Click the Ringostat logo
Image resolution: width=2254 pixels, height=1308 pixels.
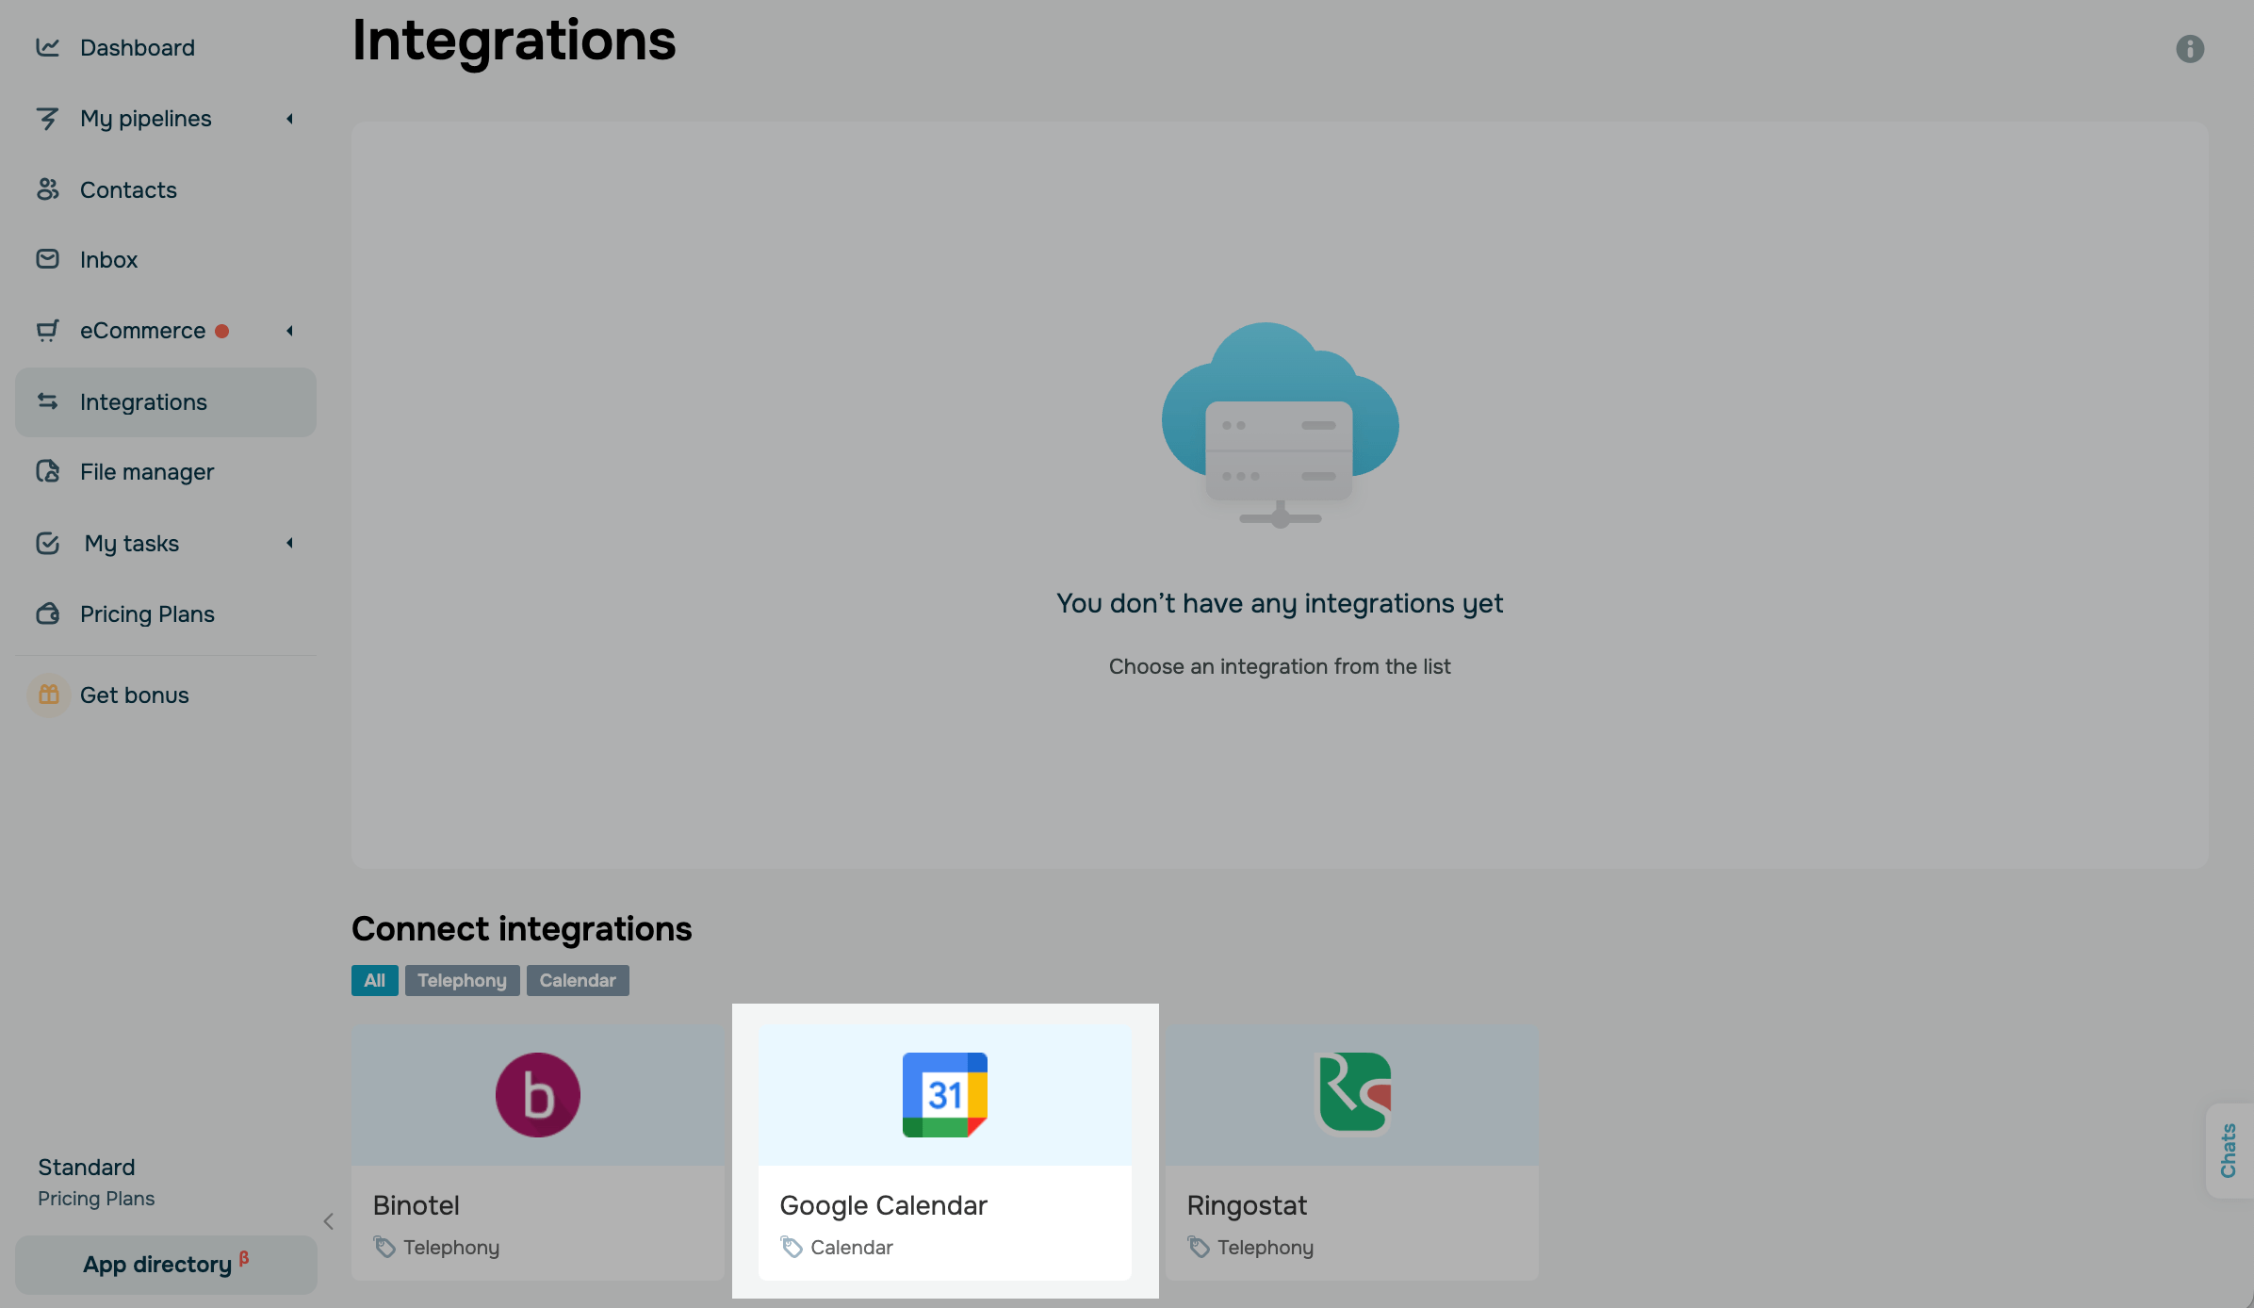1353,1093
